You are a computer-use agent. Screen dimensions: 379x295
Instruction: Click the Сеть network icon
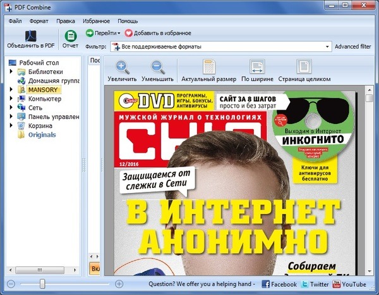point(21,108)
